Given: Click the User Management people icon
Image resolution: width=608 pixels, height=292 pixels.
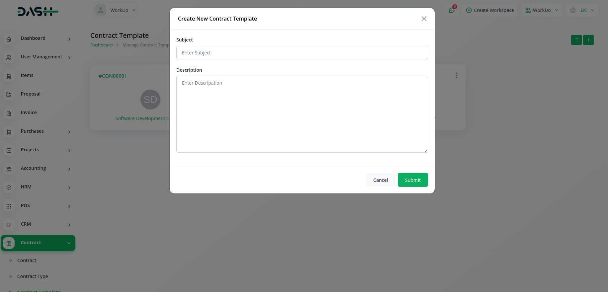Looking at the screenshot, I should [x=9, y=57].
